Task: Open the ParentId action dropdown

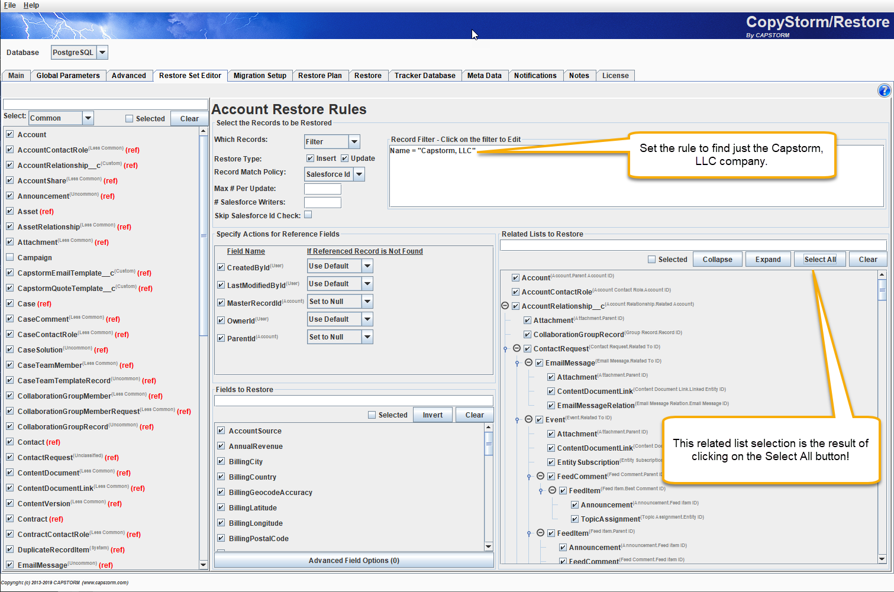Action: (x=367, y=337)
